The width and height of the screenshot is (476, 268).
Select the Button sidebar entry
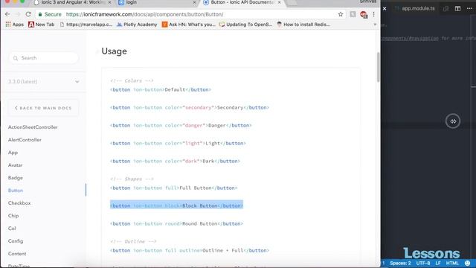click(x=16, y=191)
